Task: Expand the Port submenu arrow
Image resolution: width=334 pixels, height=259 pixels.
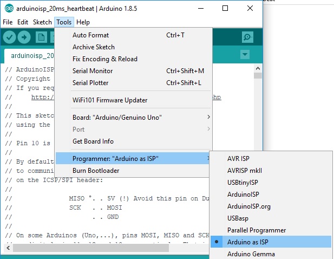Action: click(208, 129)
